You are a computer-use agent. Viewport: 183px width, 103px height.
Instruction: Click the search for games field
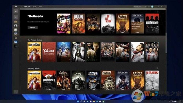(140, 7)
